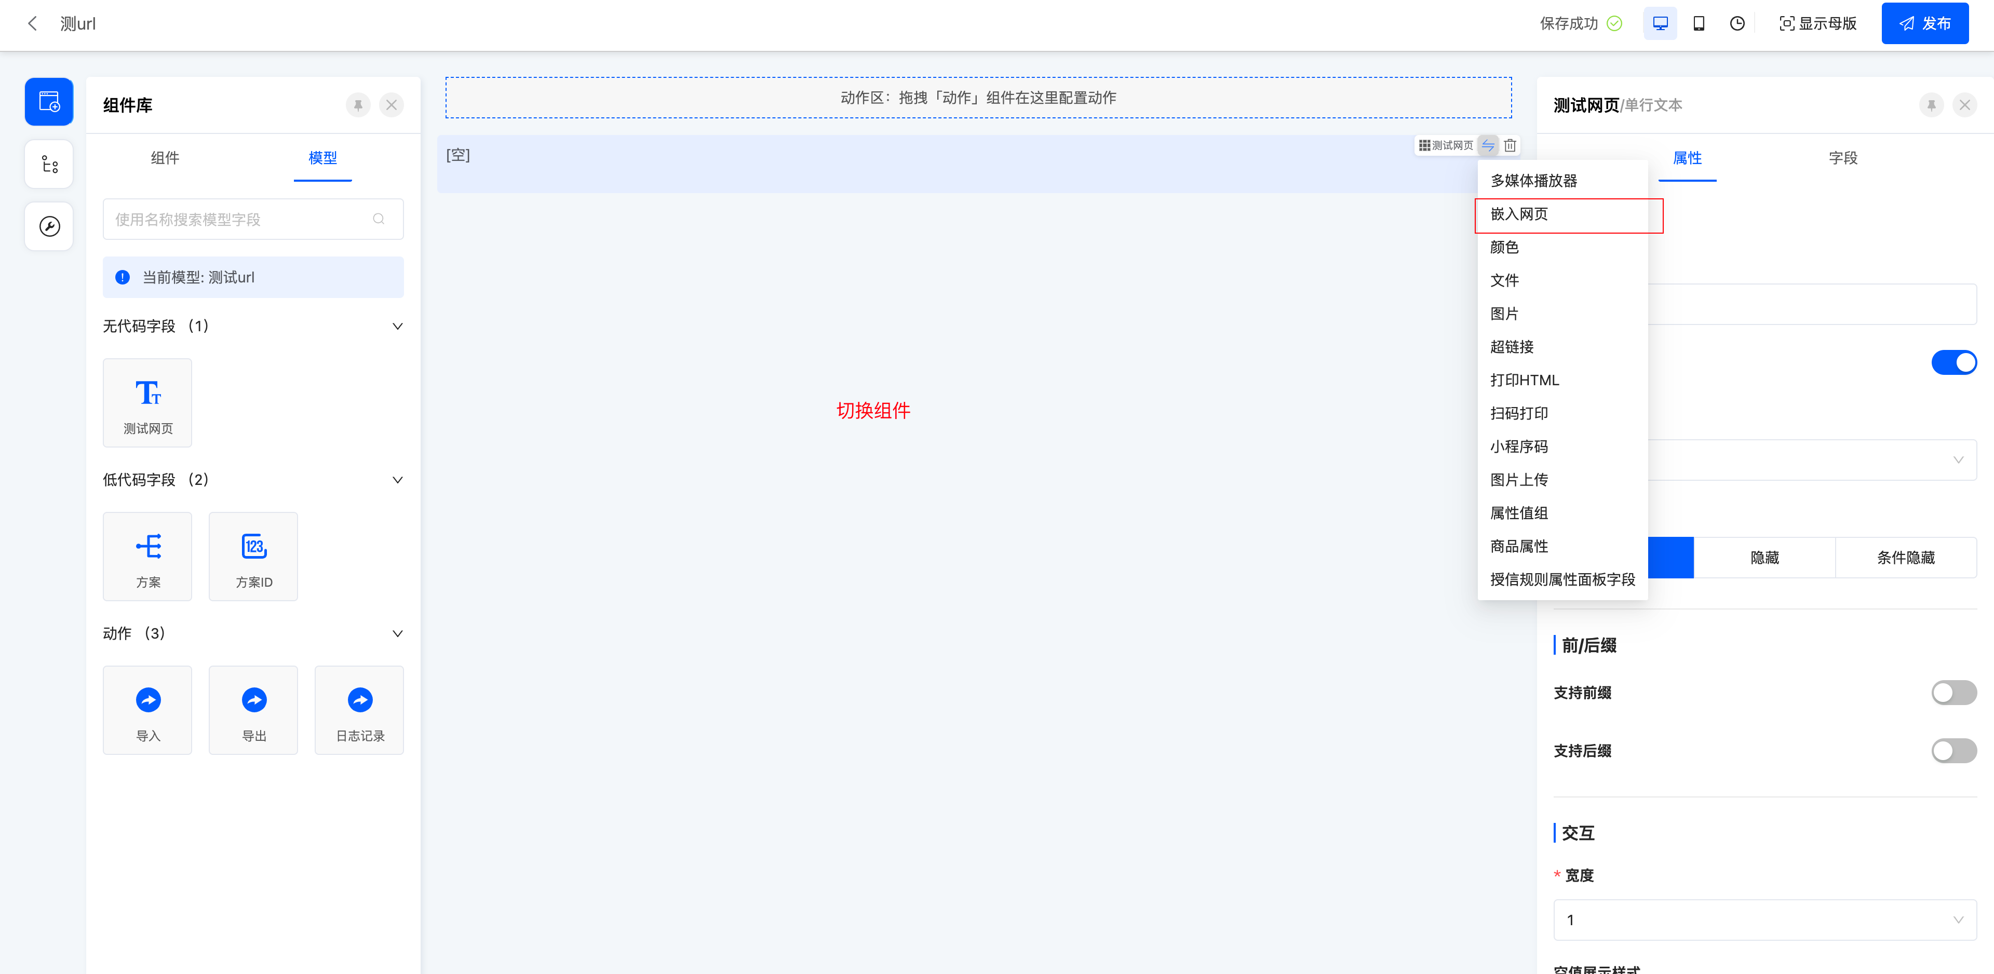Choose 多媒体播放器 from the menu

1562,180
